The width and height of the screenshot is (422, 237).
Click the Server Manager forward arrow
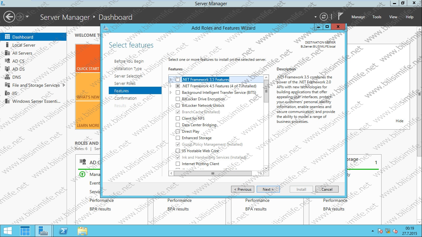[x=19, y=17]
